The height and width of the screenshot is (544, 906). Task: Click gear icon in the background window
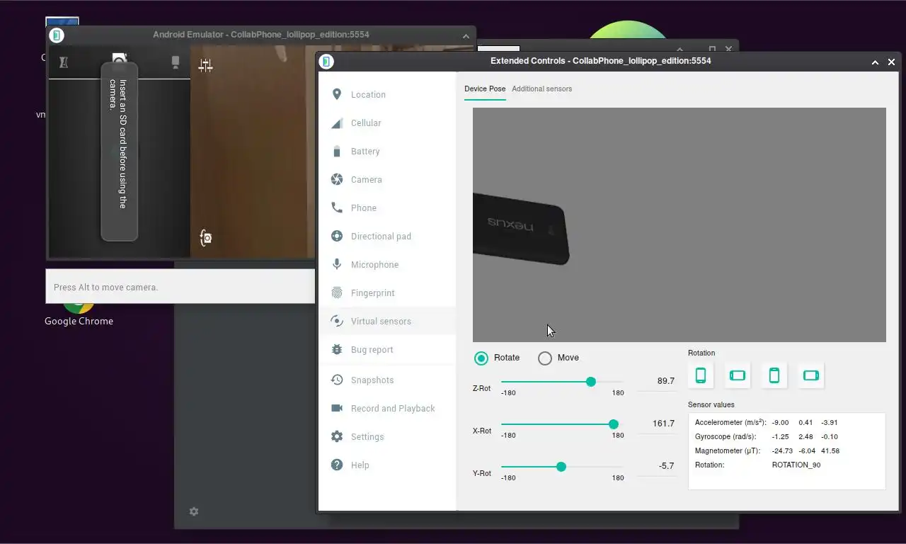194,511
